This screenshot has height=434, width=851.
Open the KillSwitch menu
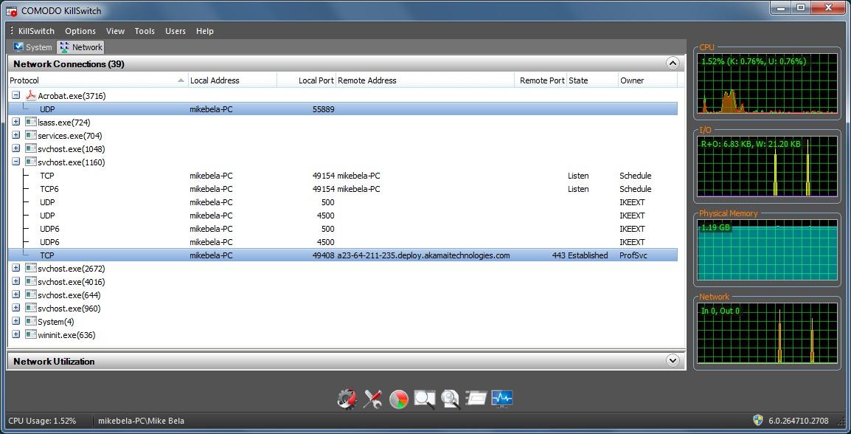click(x=36, y=31)
